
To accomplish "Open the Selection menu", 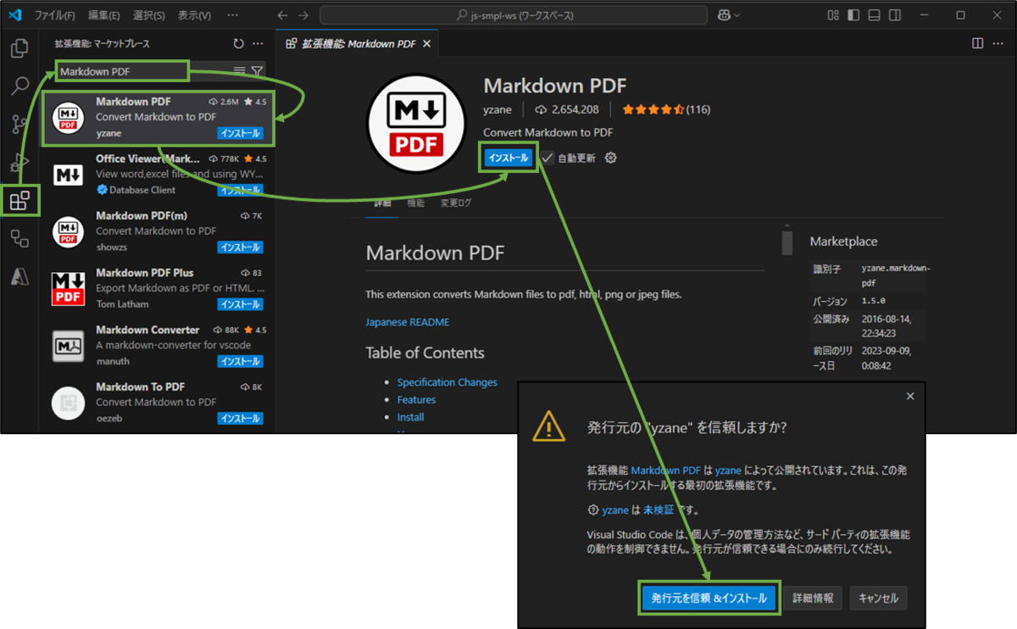I will pos(149,15).
